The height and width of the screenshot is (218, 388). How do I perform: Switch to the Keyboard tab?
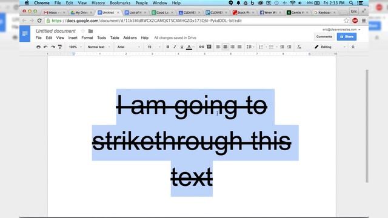[x=324, y=12]
